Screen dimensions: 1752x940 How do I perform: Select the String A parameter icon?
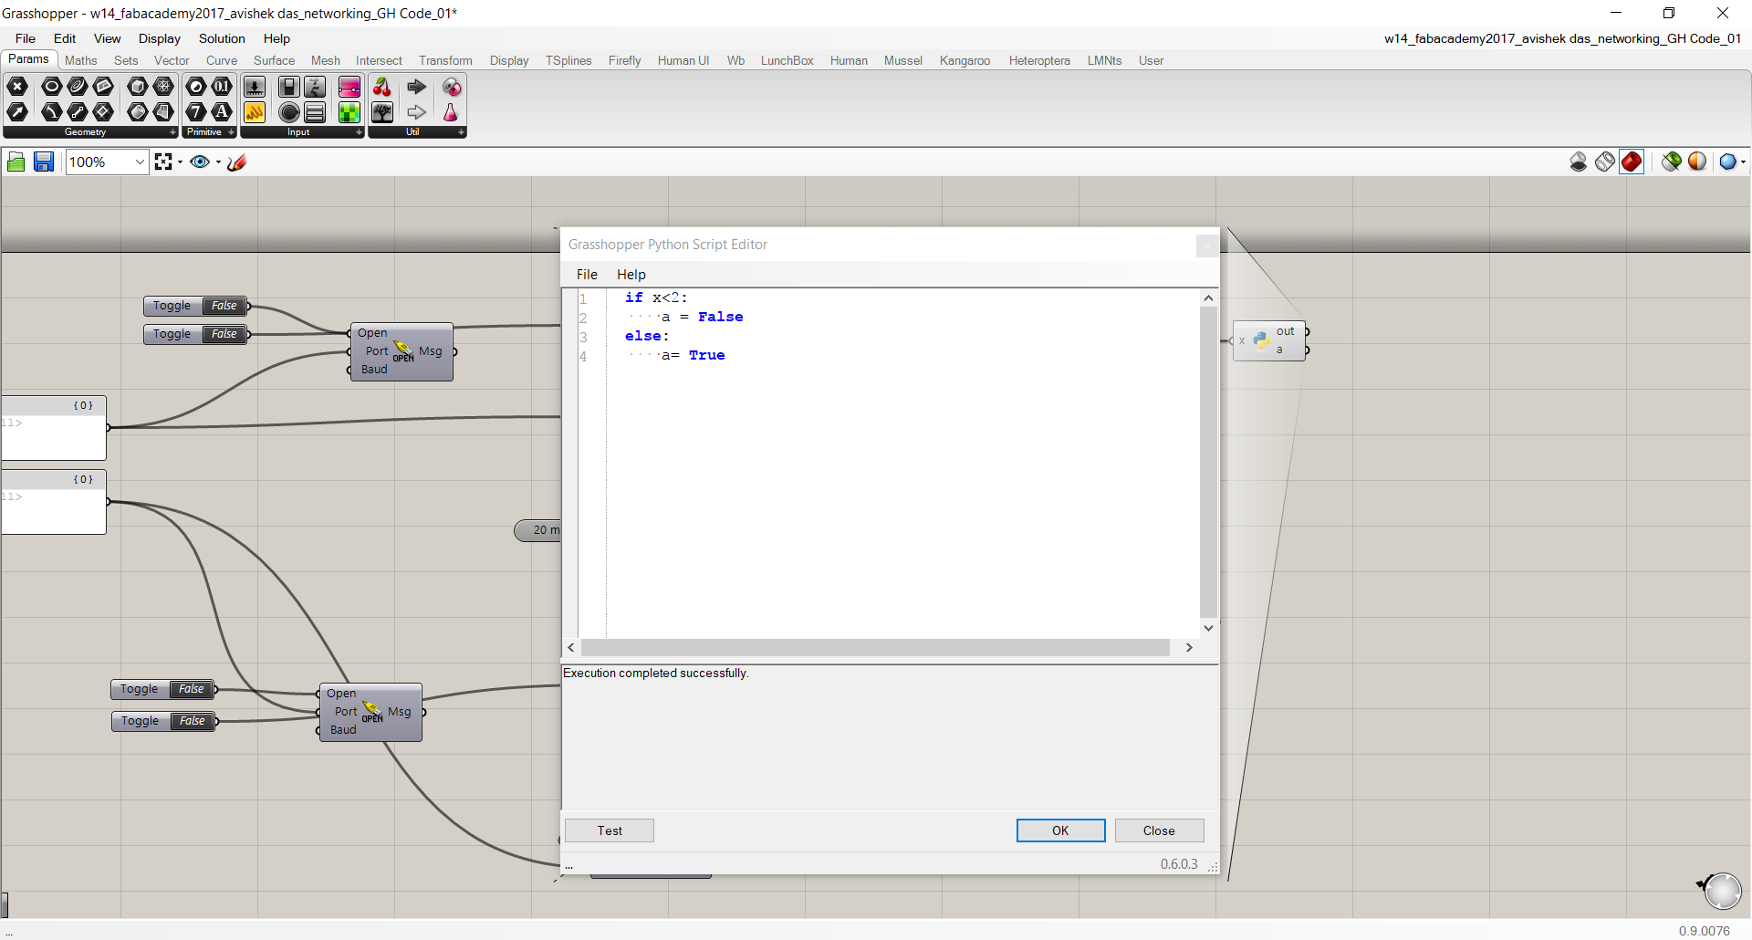(x=222, y=112)
